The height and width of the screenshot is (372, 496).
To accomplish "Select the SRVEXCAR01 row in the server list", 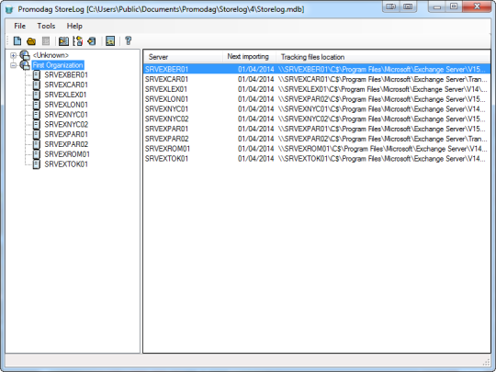I will [317, 79].
